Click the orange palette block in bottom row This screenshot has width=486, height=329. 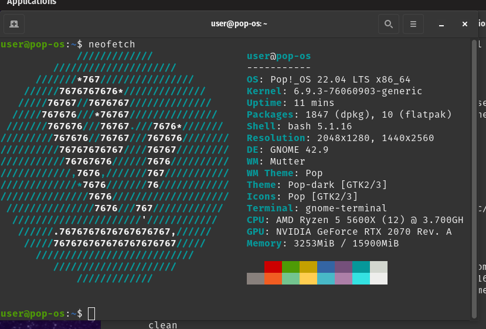(273, 278)
